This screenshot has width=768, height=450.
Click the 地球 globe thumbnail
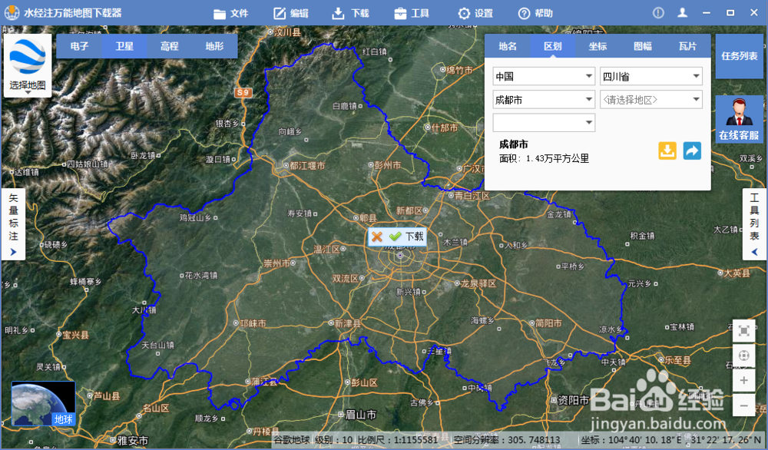(x=43, y=404)
